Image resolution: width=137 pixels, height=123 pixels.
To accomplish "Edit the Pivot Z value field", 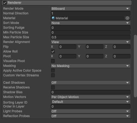I will pyautogui.click(x=122, y=56).
